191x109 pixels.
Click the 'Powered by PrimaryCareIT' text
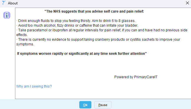[136, 77]
